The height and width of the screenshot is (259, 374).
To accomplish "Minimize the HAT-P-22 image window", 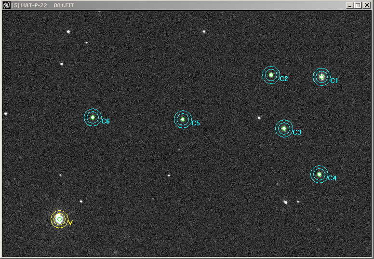I will (x=350, y=5).
